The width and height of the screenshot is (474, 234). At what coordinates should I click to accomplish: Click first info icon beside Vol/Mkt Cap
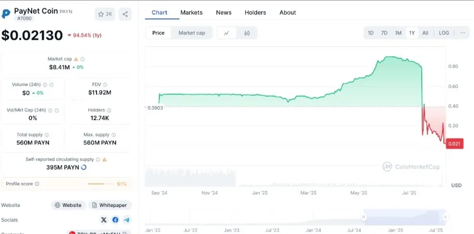(50, 110)
